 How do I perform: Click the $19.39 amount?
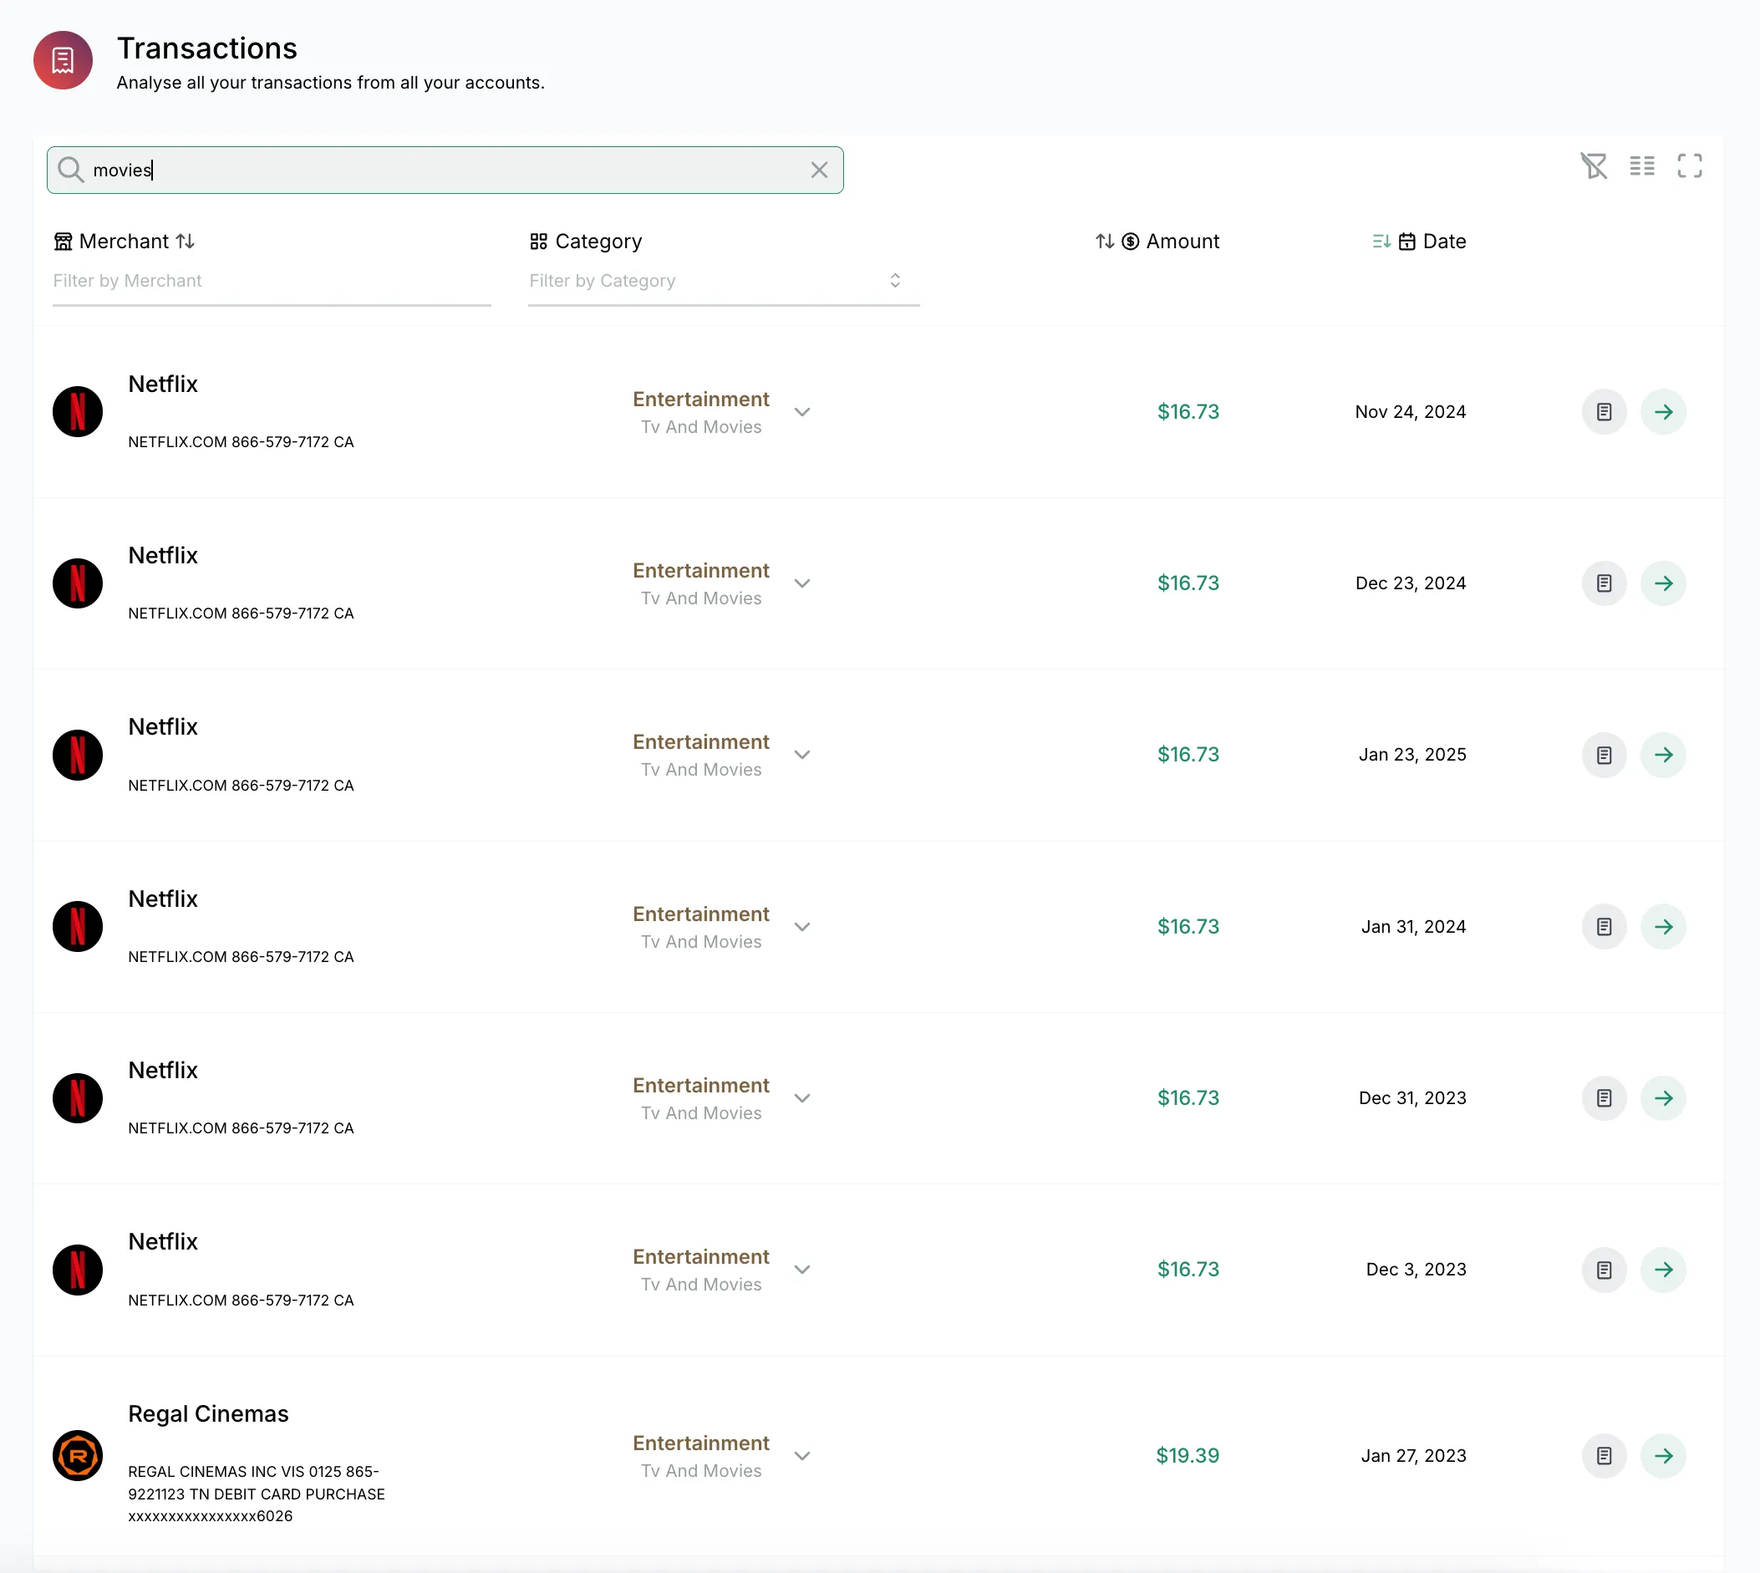[1188, 1456]
